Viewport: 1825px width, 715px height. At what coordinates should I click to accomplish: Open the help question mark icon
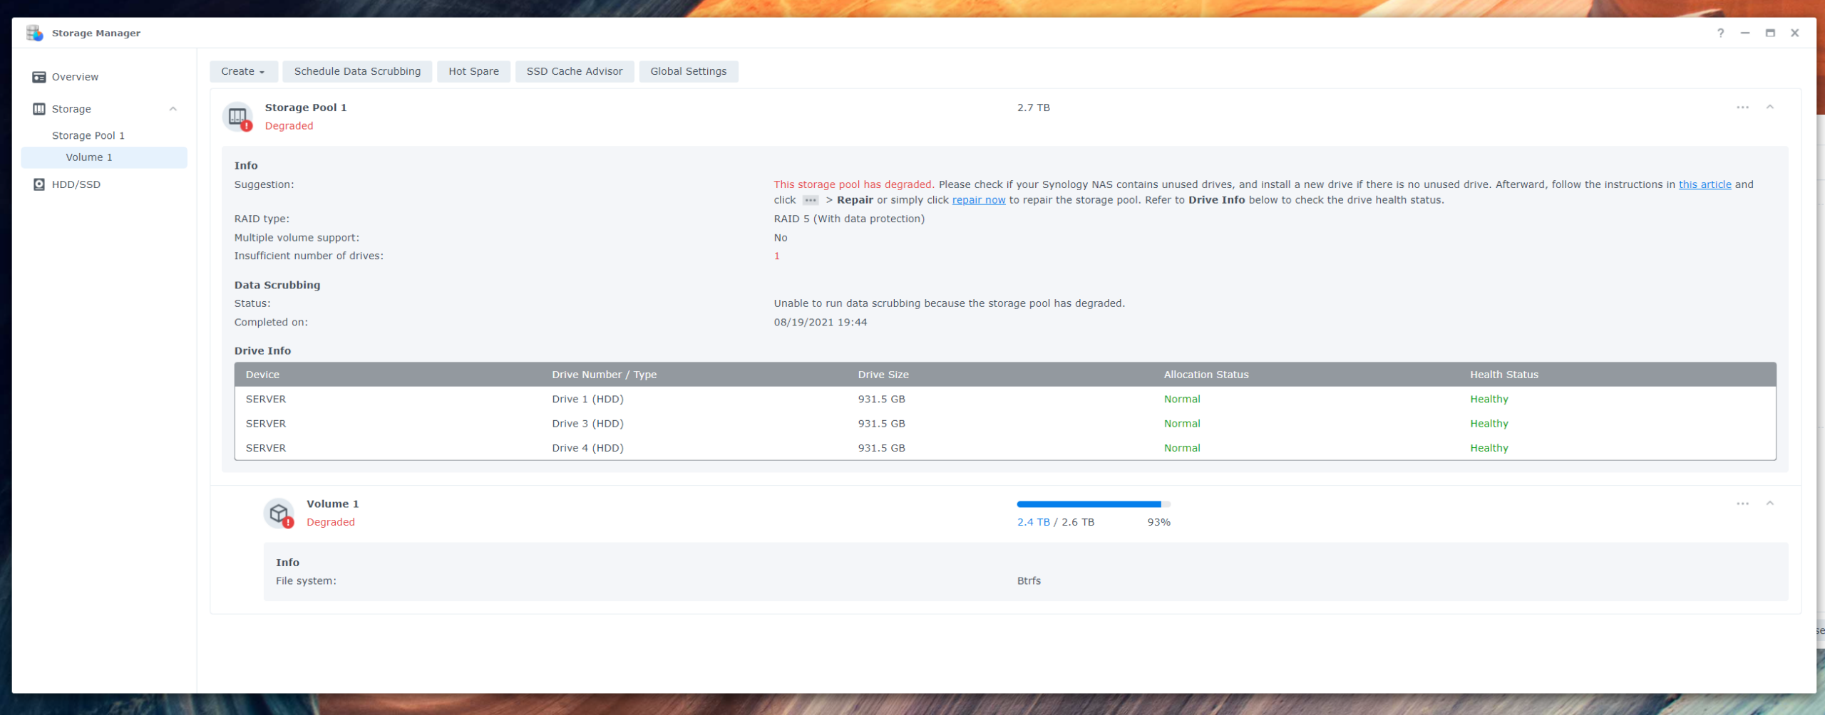coord(1720,33)
